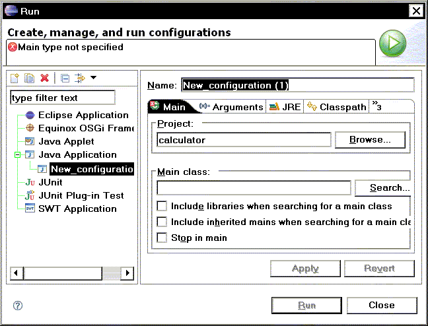Click the Eclipse Application icon
This screenshot has width=428, height=326.
click(x=30, y=115)
